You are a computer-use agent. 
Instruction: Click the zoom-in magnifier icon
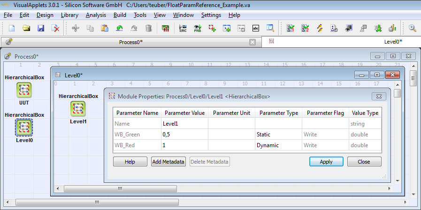click(x=413, y=28)
